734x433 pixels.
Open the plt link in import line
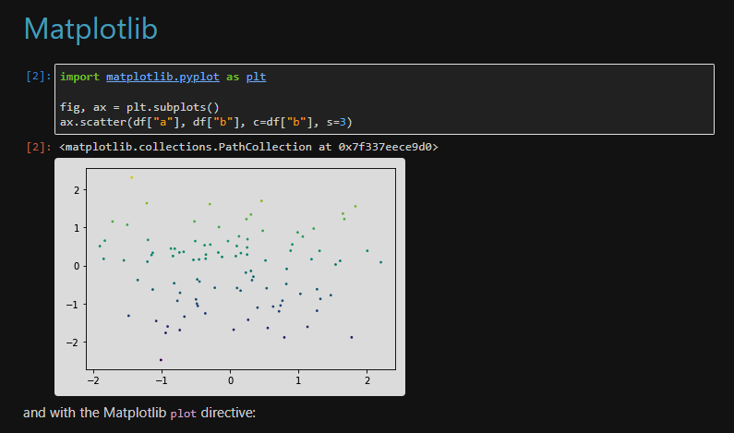click(256, 77)
